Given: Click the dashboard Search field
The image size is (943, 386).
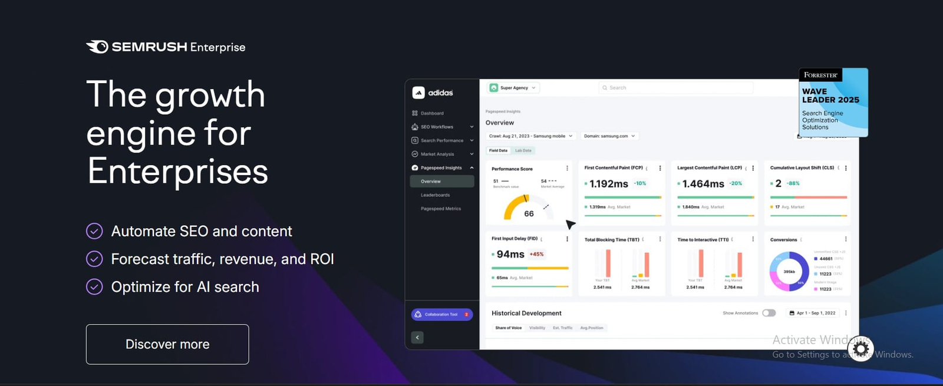Looking at the screenshot, I should (675, 88).
